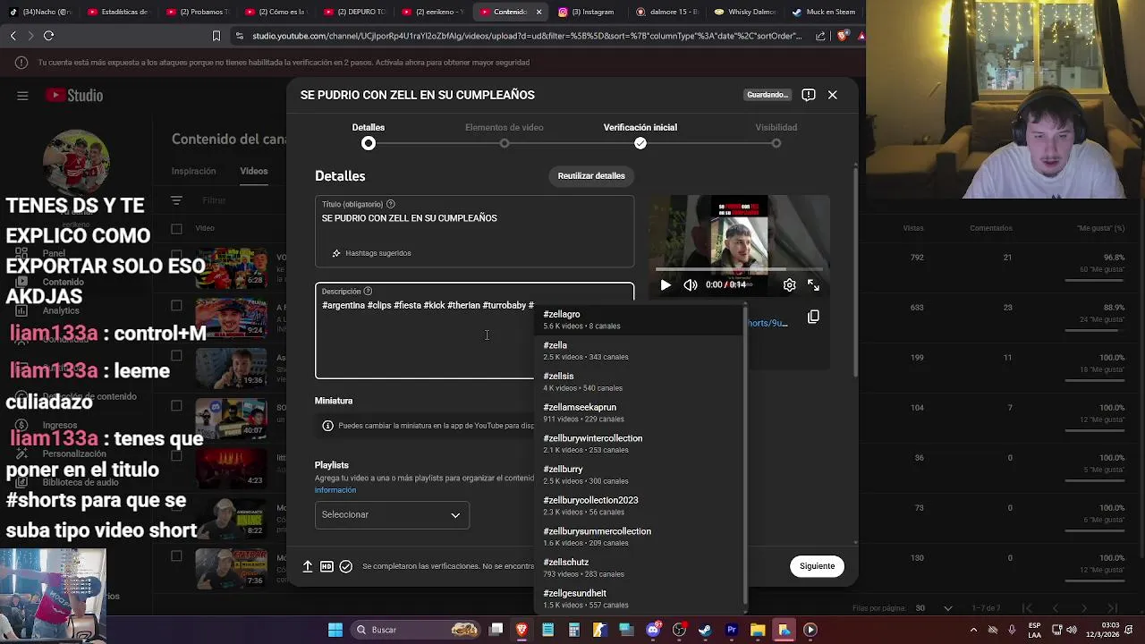The image size is (1145, 644).
Task: Click the help icon beside Descripción
Action: pos(368,291)
